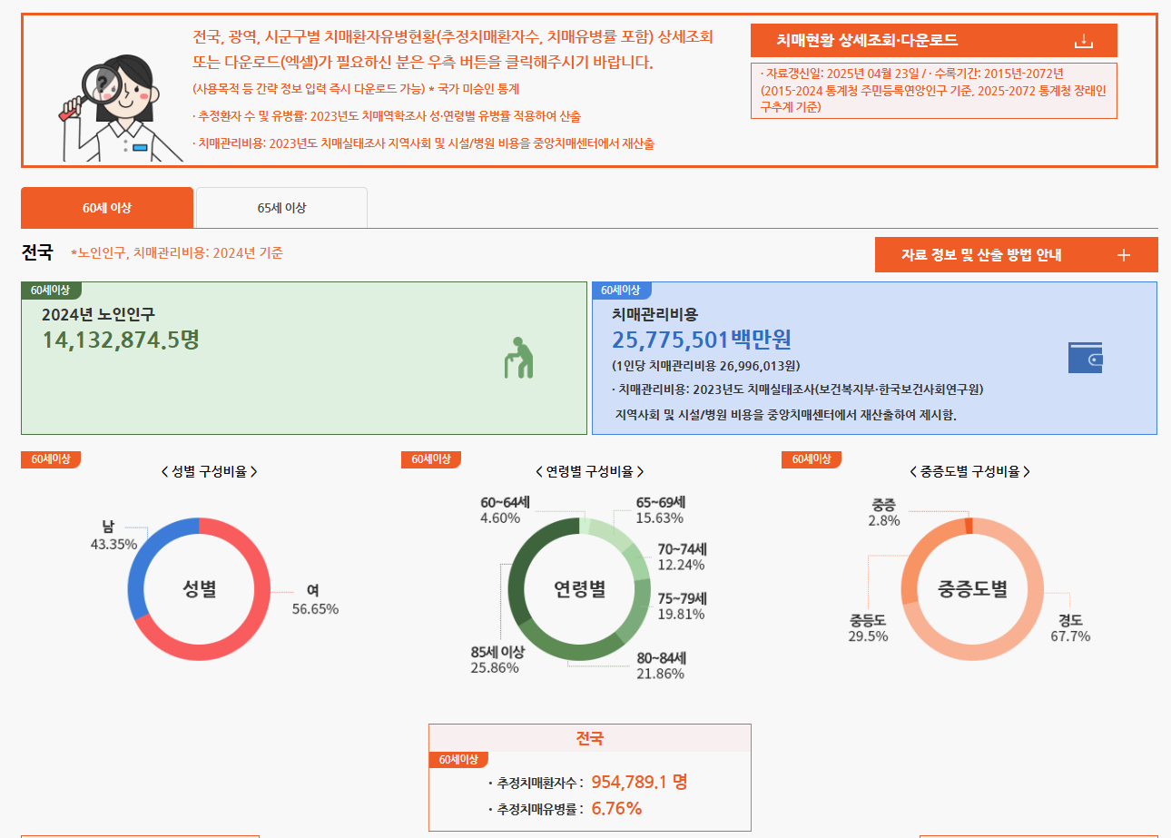
Task: Click the 60세이상 badge above the 중증도별 chart
Action: [x=809, y=459]
